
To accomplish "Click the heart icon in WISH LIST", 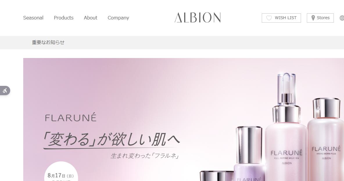I will pyautogui.click(x=269, y=18).
